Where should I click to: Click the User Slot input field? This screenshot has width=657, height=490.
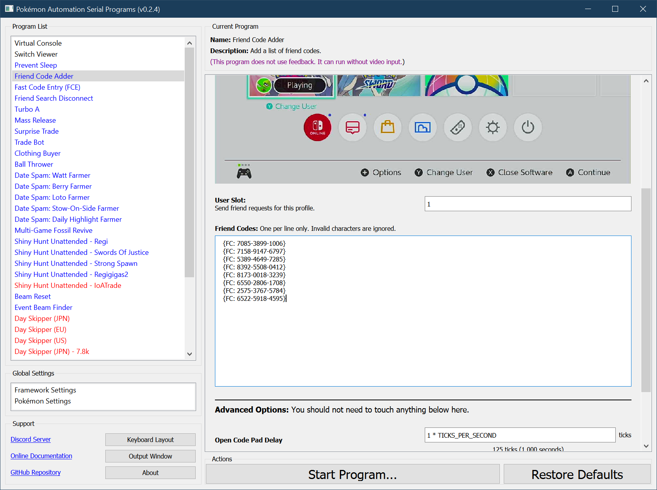527,204
